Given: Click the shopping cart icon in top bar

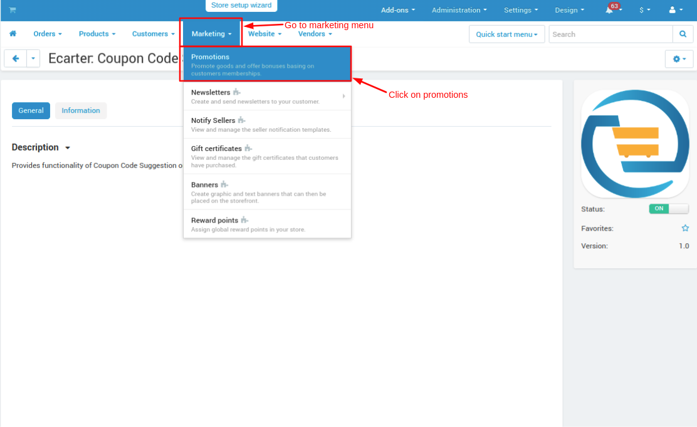Looking at the screenshot, I should click(13, 10).
